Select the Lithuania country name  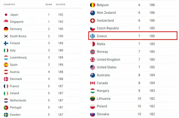[103, 99]
